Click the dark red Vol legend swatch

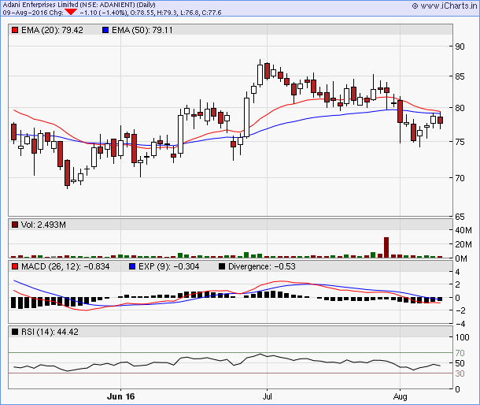pyautogui.click(x=15, y=225)
